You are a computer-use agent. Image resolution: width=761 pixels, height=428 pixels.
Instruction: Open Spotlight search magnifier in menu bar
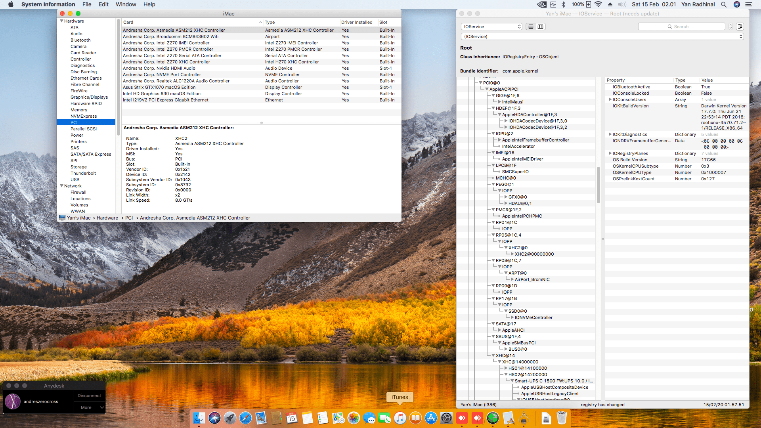[x=723, y=4]
